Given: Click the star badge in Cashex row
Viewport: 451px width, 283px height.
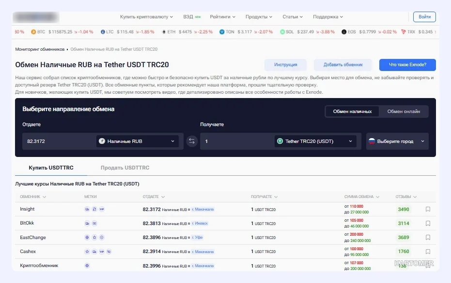Looking at the screenshot, I should (x=87, y=252).
